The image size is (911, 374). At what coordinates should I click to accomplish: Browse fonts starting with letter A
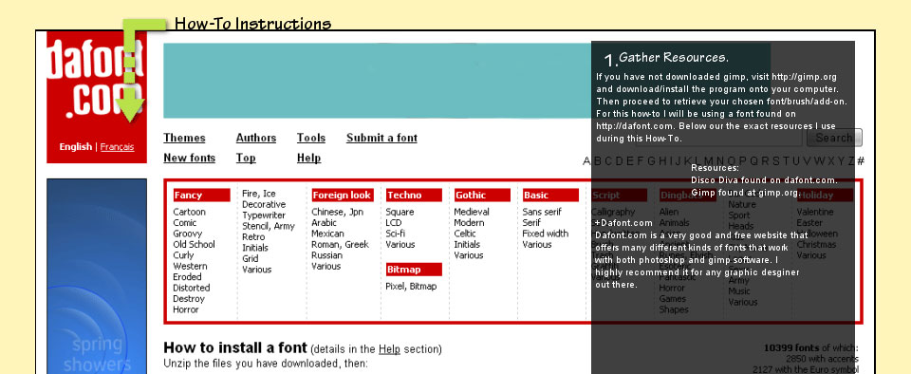coord(586,160)
